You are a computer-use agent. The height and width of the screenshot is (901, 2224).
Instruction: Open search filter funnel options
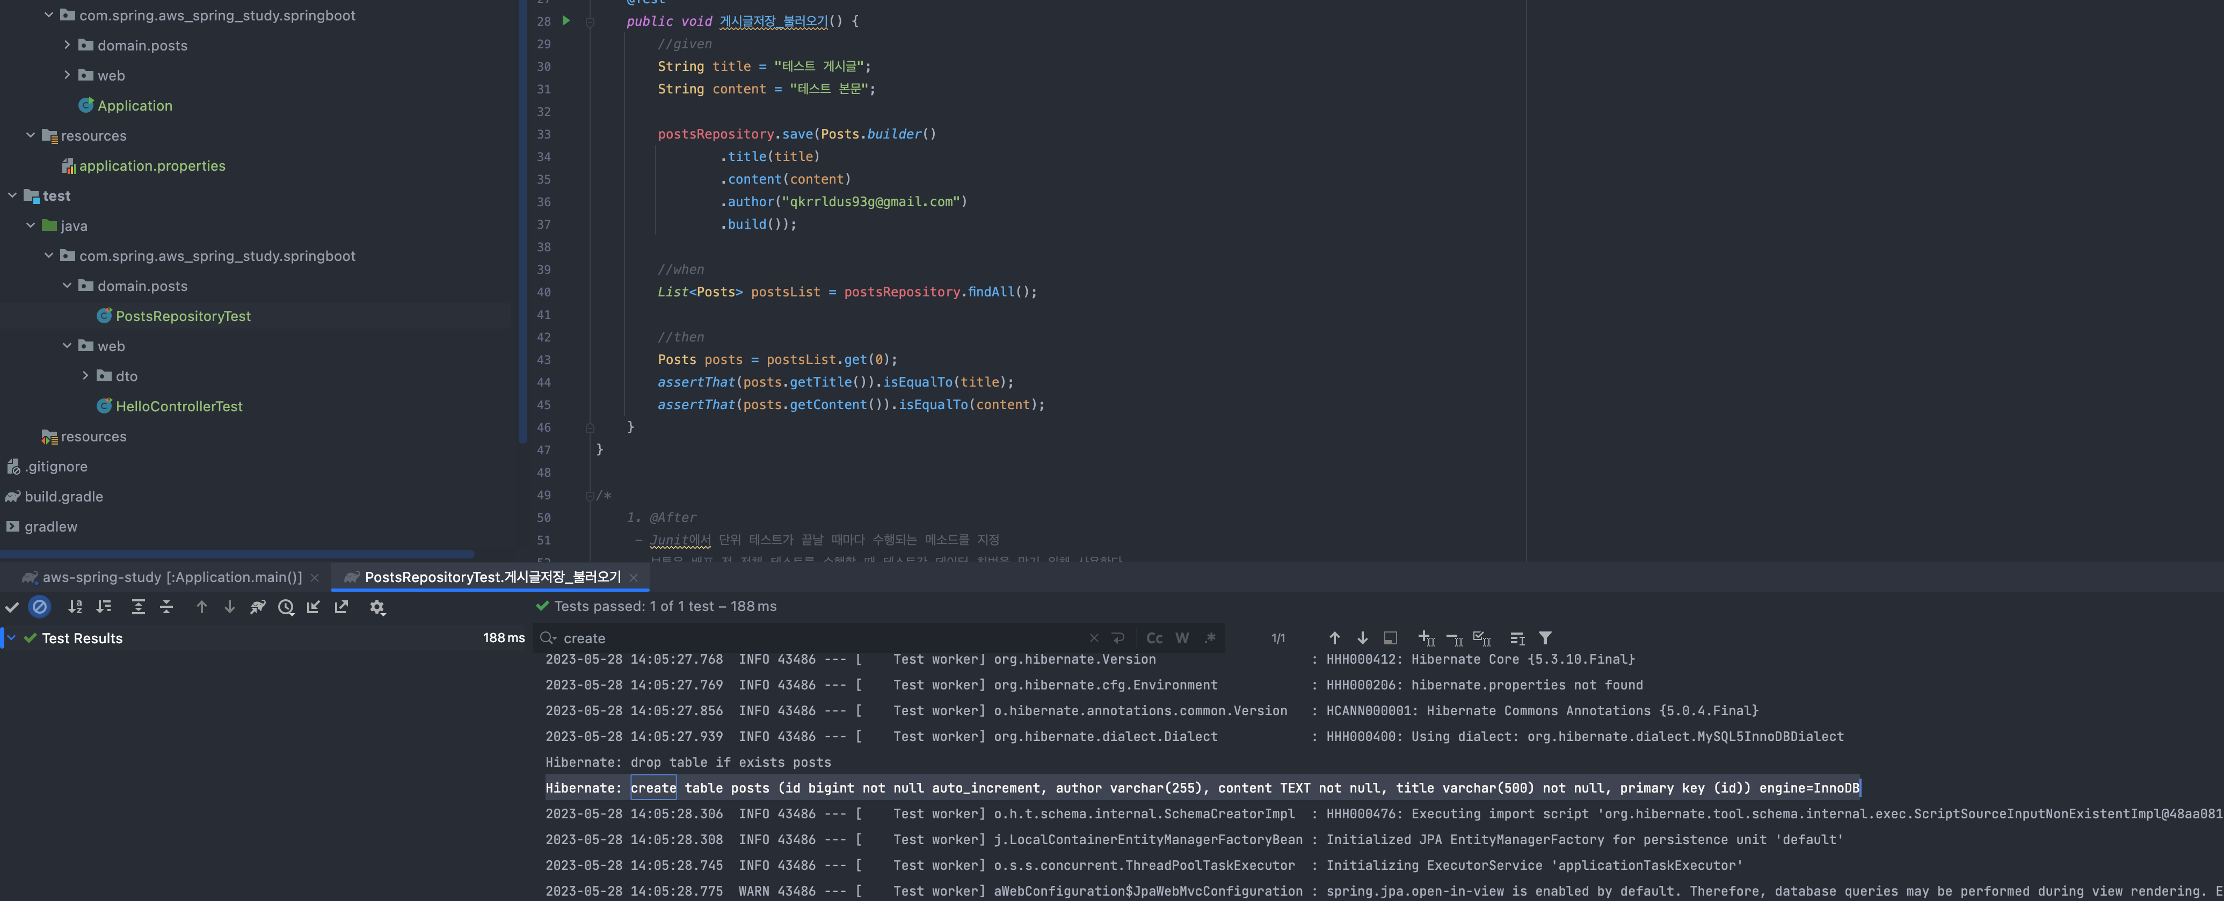[x=1545, y=638]
